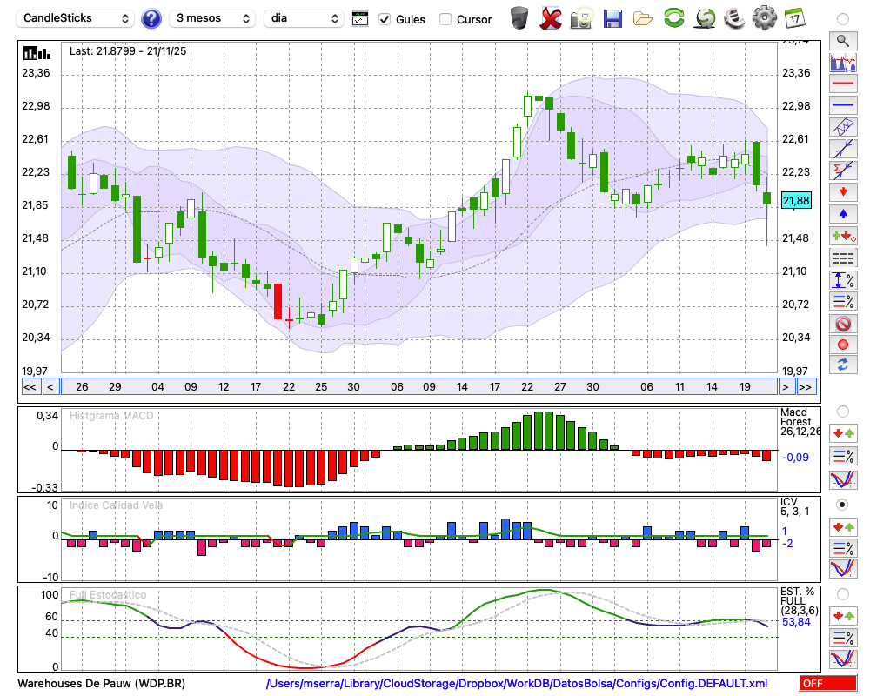Click the Config.DEFAULT.xml file path link
The height and width of the screenshot is (696, 870).
click(x=517, y=684)
